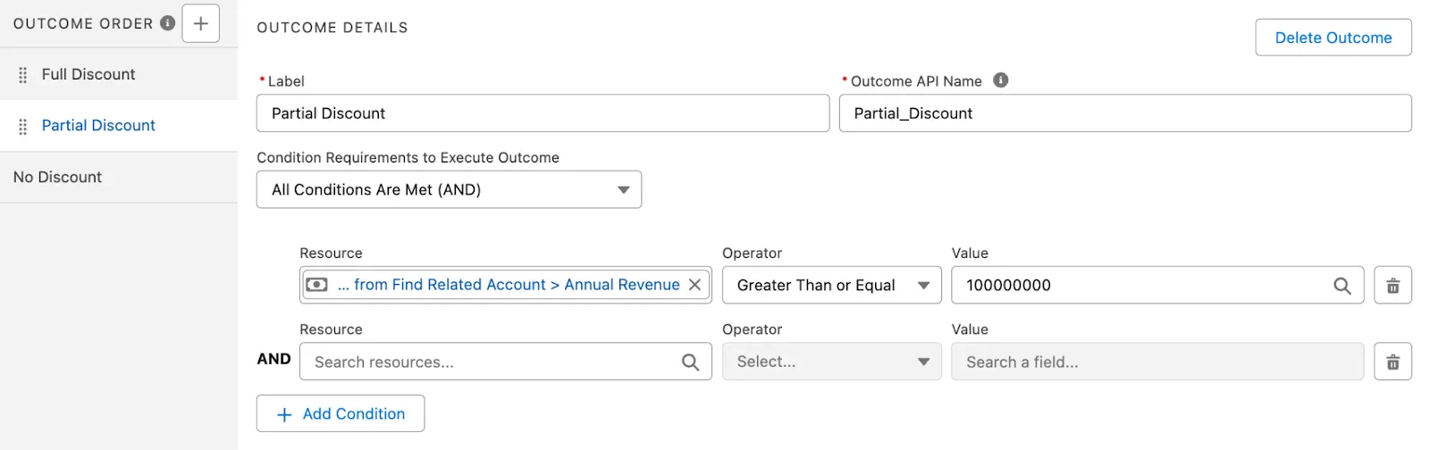This screenshot has height=450, width=1430.
Task: Click the Outcome API Name field
Action: [1124, 113]
